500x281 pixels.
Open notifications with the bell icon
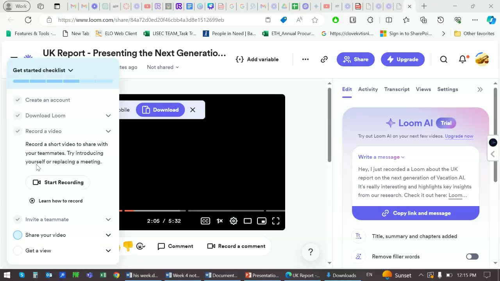[x=463, y=59]
